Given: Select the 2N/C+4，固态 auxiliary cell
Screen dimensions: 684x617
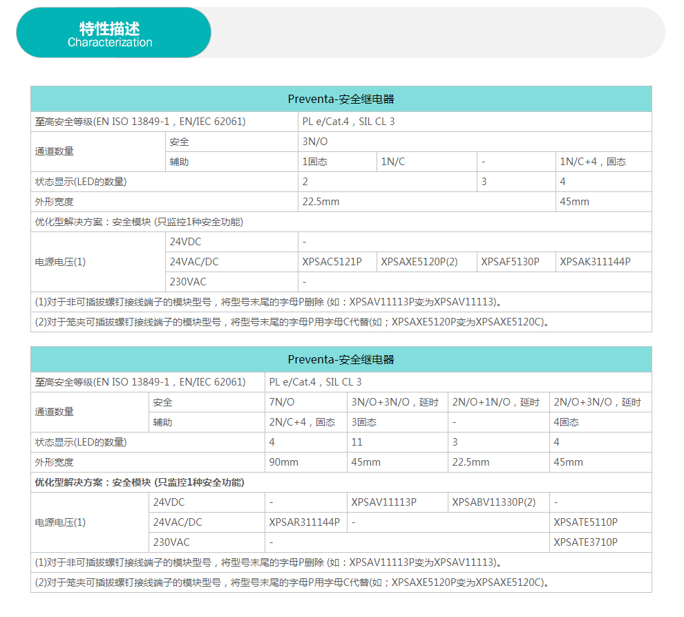Looking at the screenshot, I should [306, 422].
